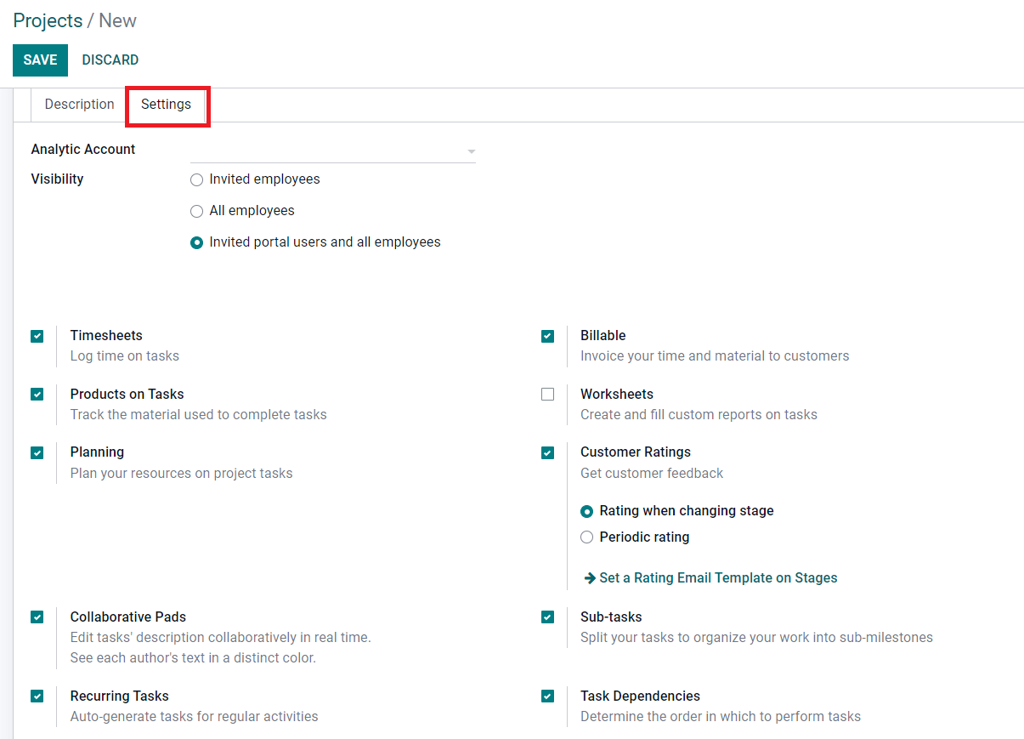Click the Planning label text
This screenshot has width=1024, height=739.
[97, 452]
